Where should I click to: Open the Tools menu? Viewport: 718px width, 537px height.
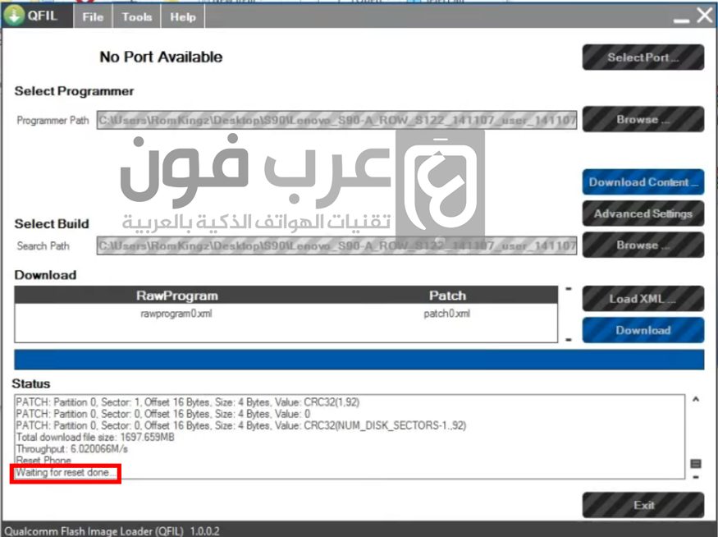click(x=136, y=17)
